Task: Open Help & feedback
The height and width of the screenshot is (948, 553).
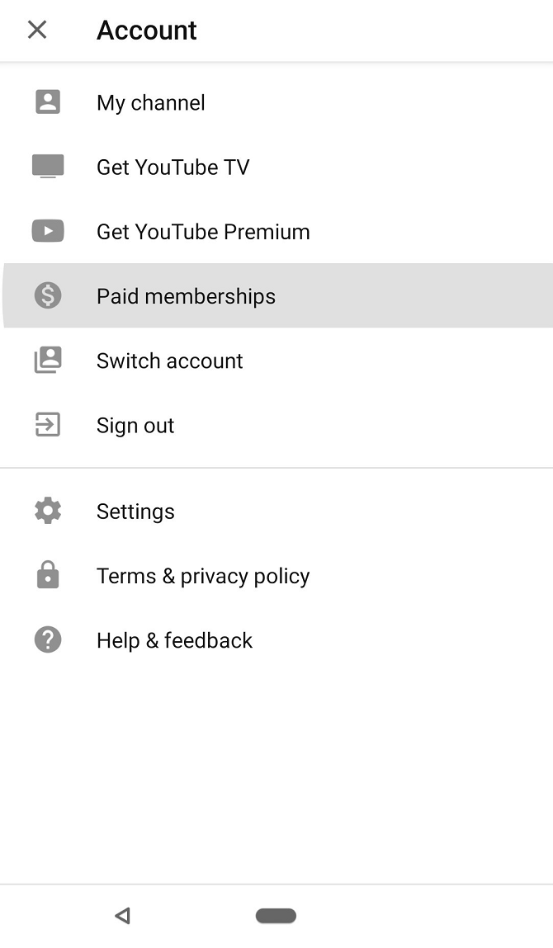Action: pos(174,639)
